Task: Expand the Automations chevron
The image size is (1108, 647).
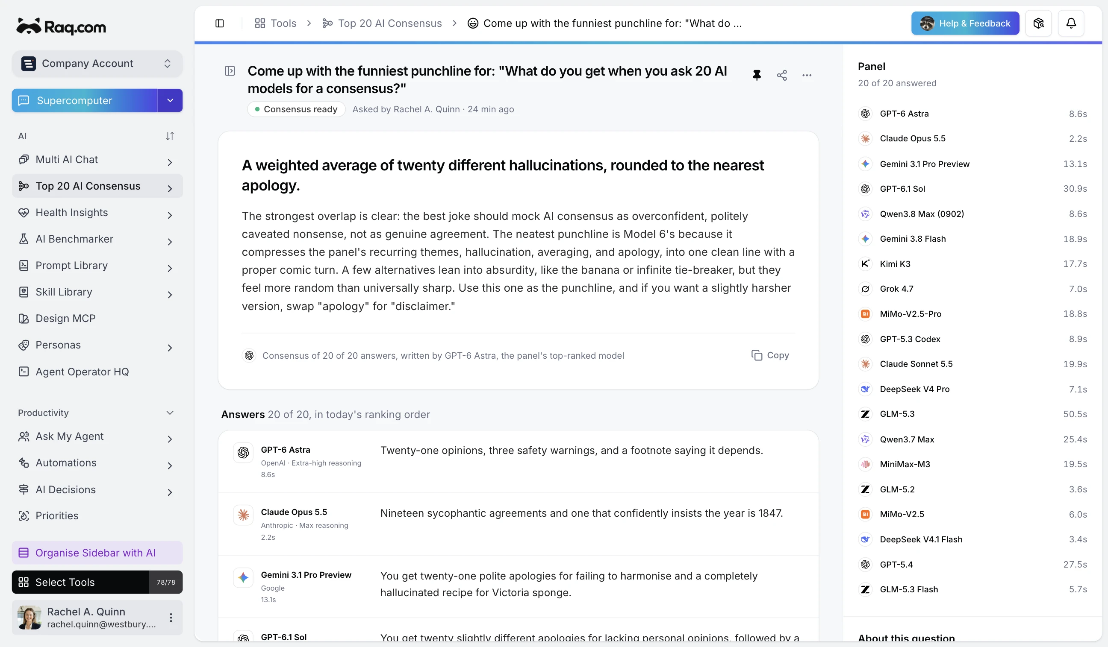Action: pos(170,465)
